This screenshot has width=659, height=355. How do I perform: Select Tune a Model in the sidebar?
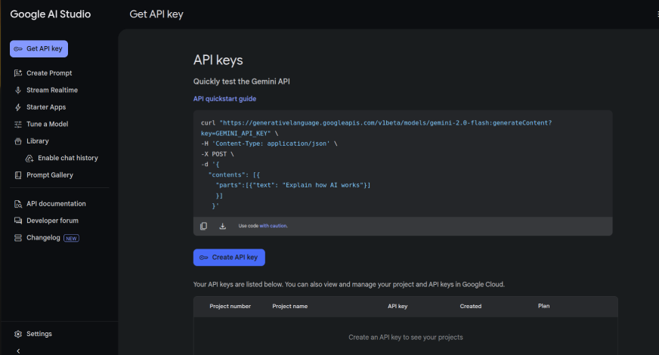[47, 124]
